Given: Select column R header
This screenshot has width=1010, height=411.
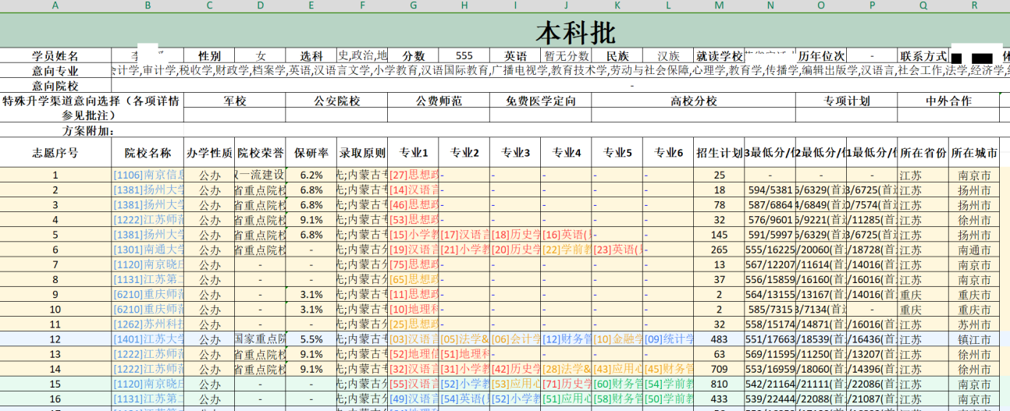Looking at the screenshot, I should click(x=974, y=5).
